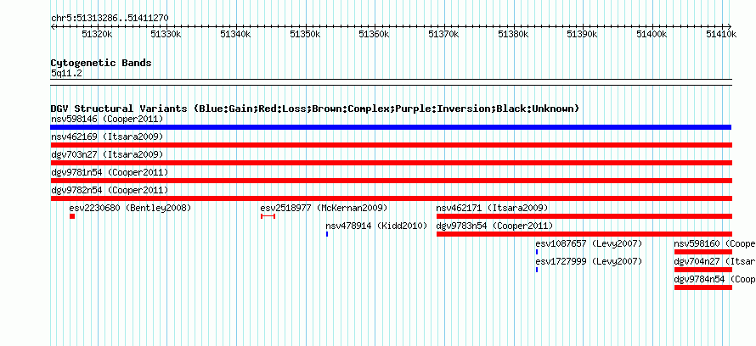Click the red nsv598160 variant bar
Image resolution: width=756 pixels, height=346 pixels.
coord(703,252)
